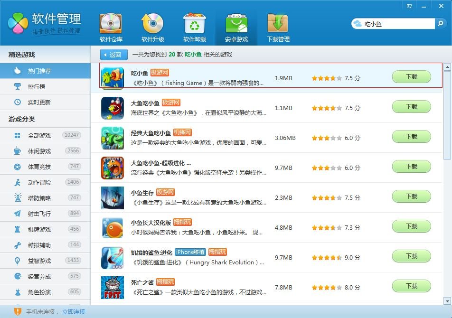Click the 经典大鱼吃小鱼 game icon
The width and height of the screenshot is (452, 318).
(x=113, y=138)
